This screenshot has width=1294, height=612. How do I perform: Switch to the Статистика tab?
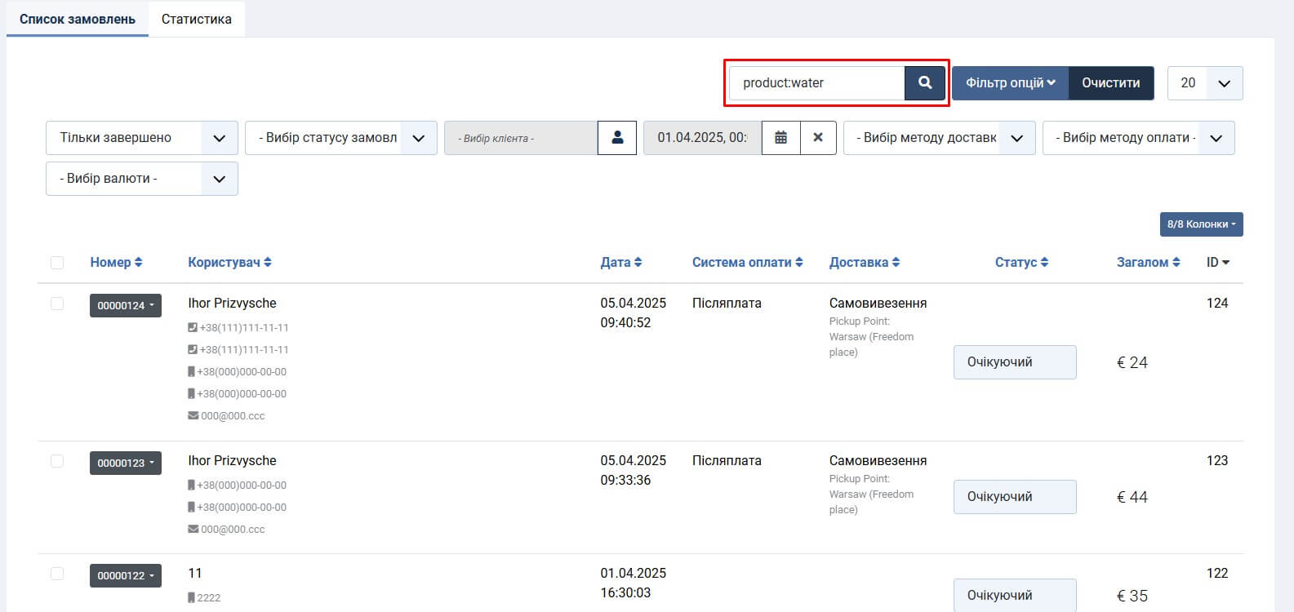click(196, 19)
